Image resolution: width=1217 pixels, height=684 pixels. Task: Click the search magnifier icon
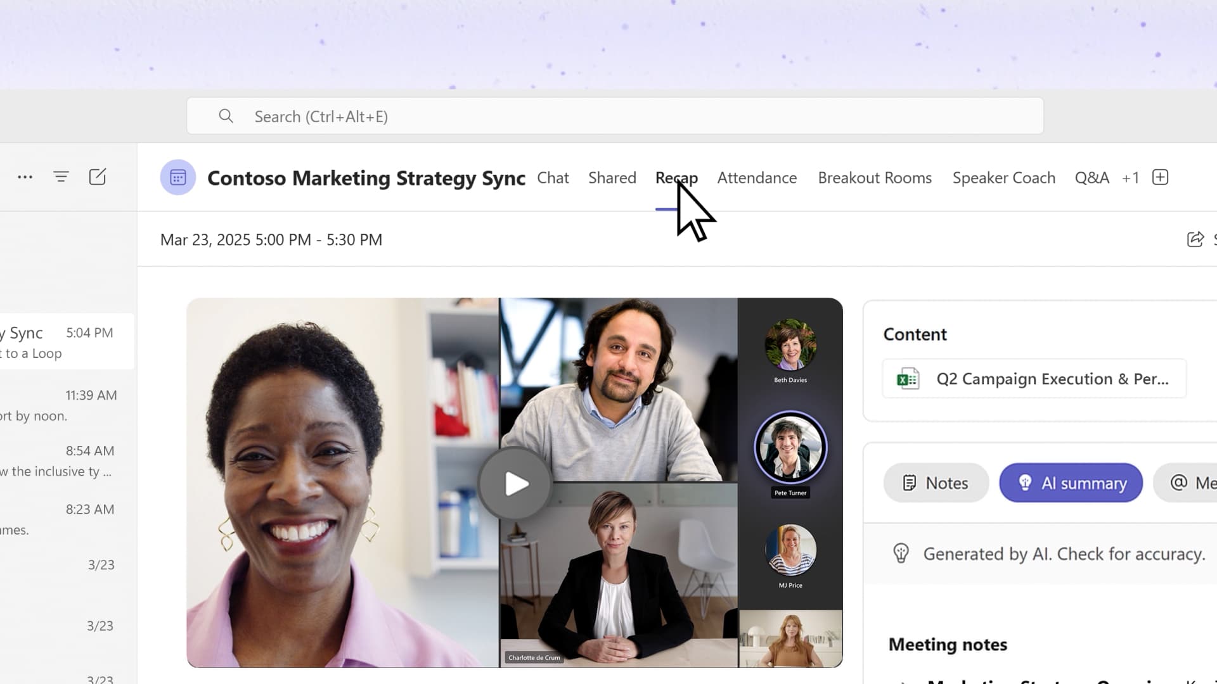(226, 116)
